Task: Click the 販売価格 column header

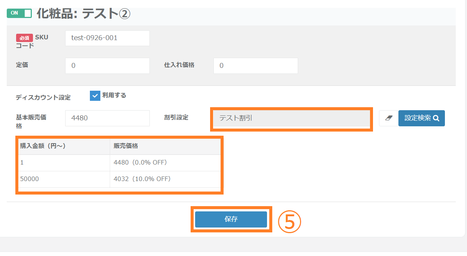Action: [126, 146]
